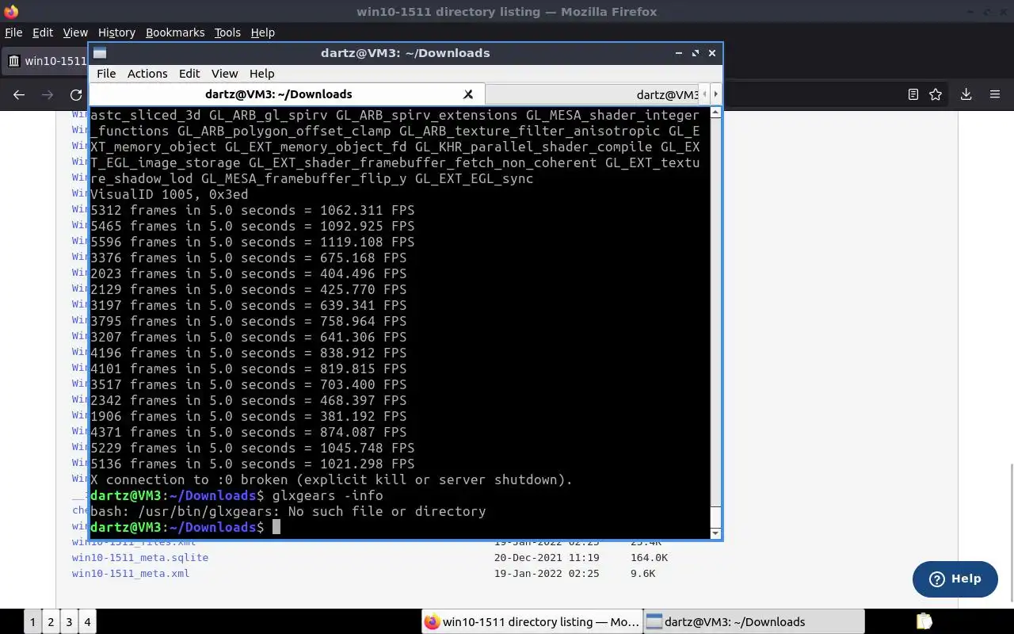1014x634 pixels.
Task: Click the terminal tab scroll-left arrow
Action: click(704, 94)
